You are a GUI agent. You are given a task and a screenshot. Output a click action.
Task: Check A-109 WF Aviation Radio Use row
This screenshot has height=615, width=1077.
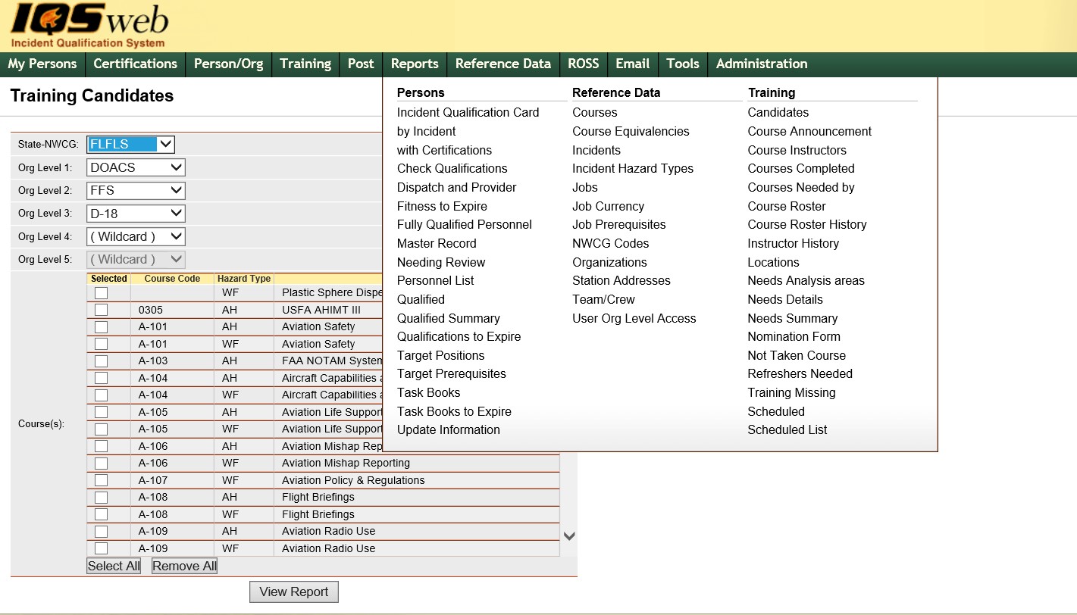[101, 548]
